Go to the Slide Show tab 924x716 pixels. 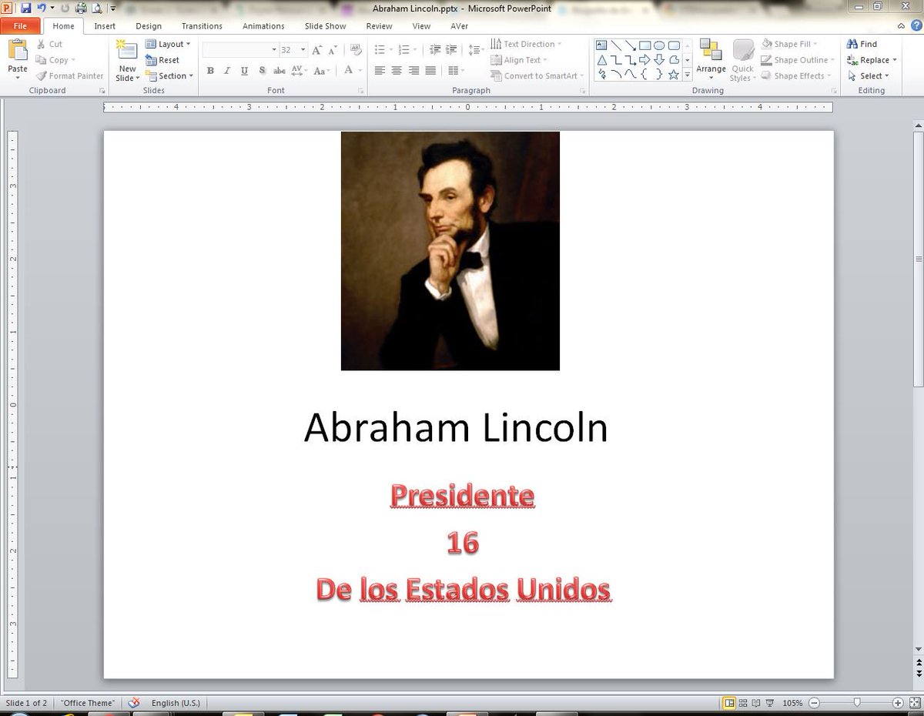pyautogui.click(x=325, y=26)
